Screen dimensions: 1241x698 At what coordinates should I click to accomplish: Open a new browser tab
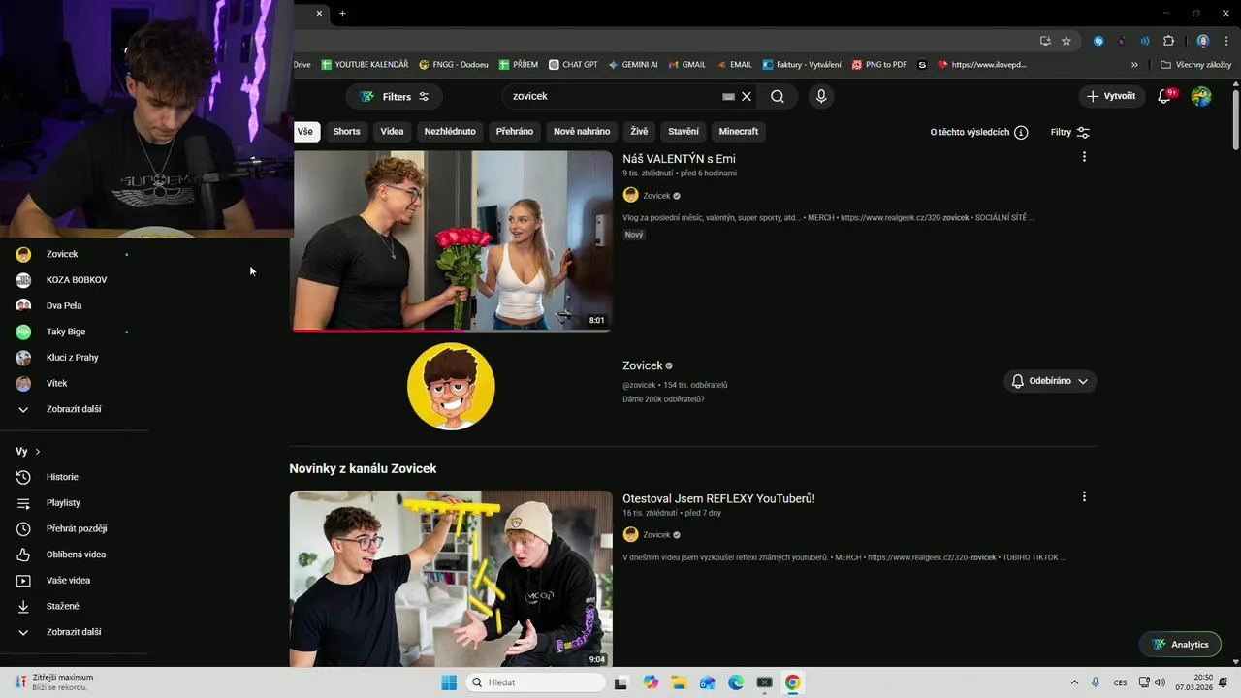tap(342, 14)
